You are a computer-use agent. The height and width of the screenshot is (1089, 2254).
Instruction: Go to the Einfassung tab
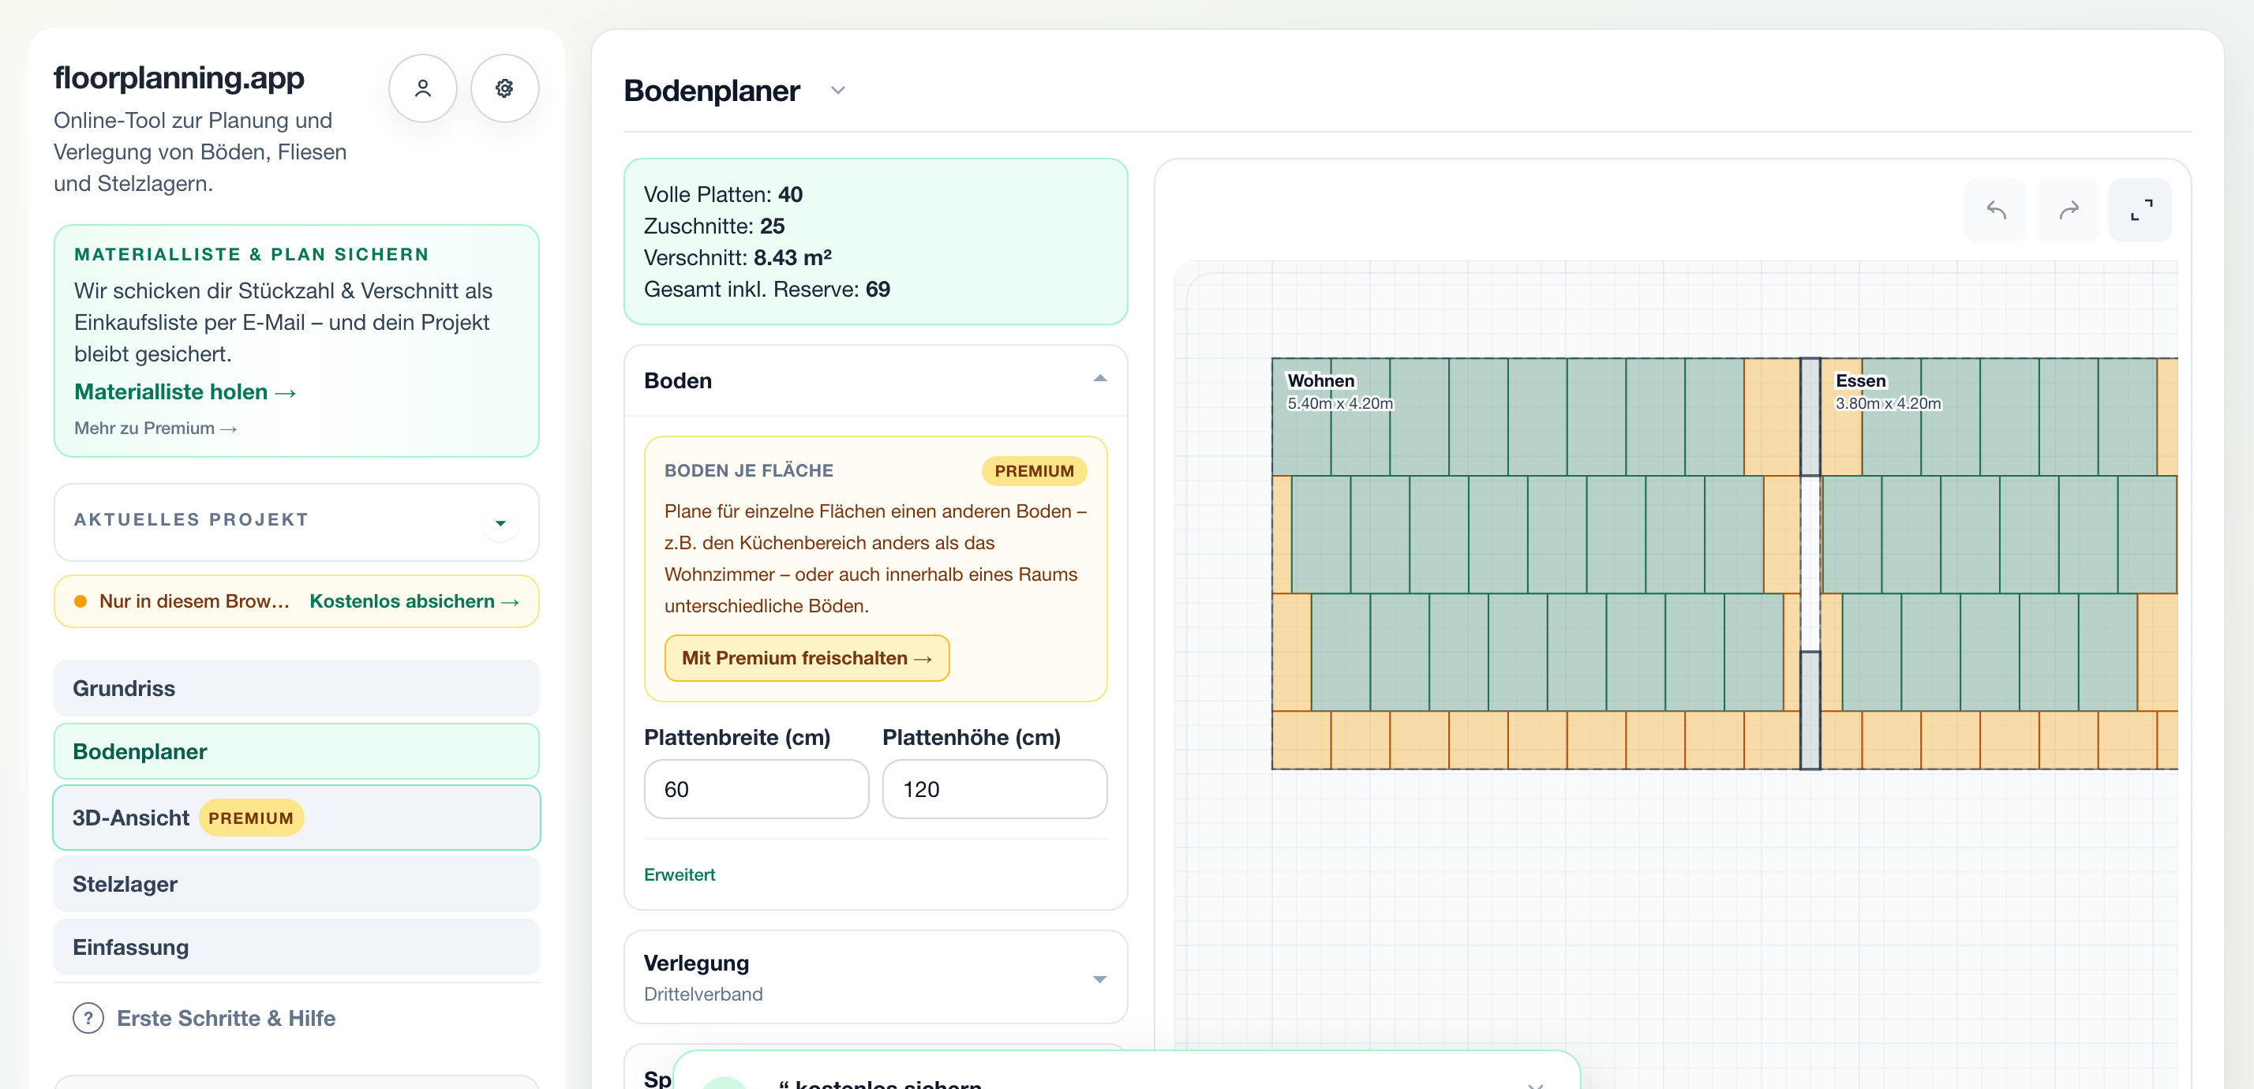coord(297,947)
